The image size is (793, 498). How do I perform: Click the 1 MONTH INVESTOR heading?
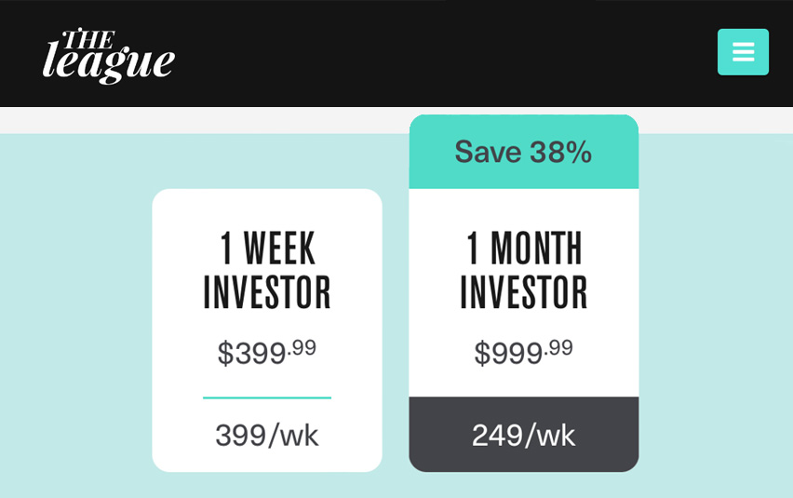coord(524,269)
